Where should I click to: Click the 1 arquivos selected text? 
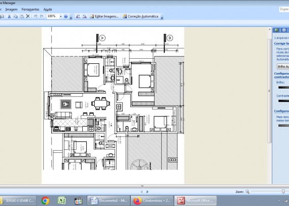(281, 38)
